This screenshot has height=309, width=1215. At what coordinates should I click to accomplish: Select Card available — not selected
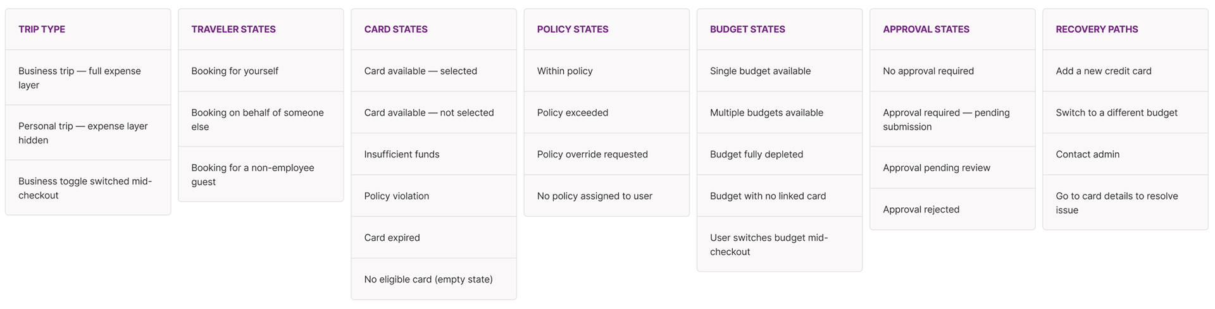[x=433, y=112]
